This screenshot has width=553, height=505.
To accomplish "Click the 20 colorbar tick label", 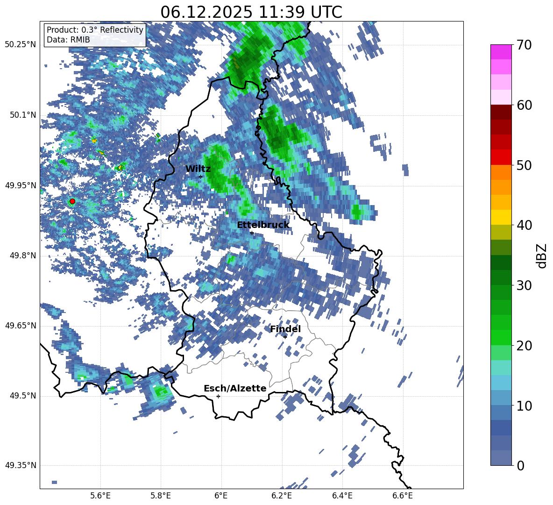I will click(x=524, y=346).
